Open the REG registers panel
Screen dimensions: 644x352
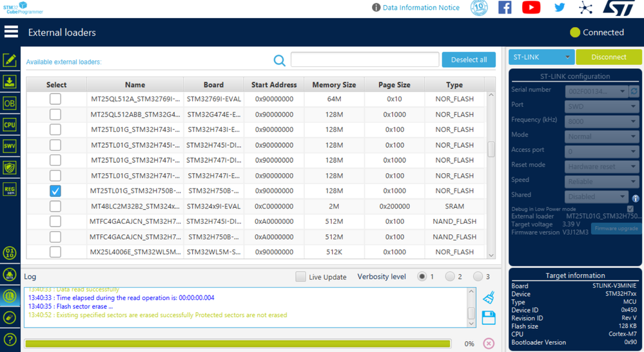coord(10,189)
